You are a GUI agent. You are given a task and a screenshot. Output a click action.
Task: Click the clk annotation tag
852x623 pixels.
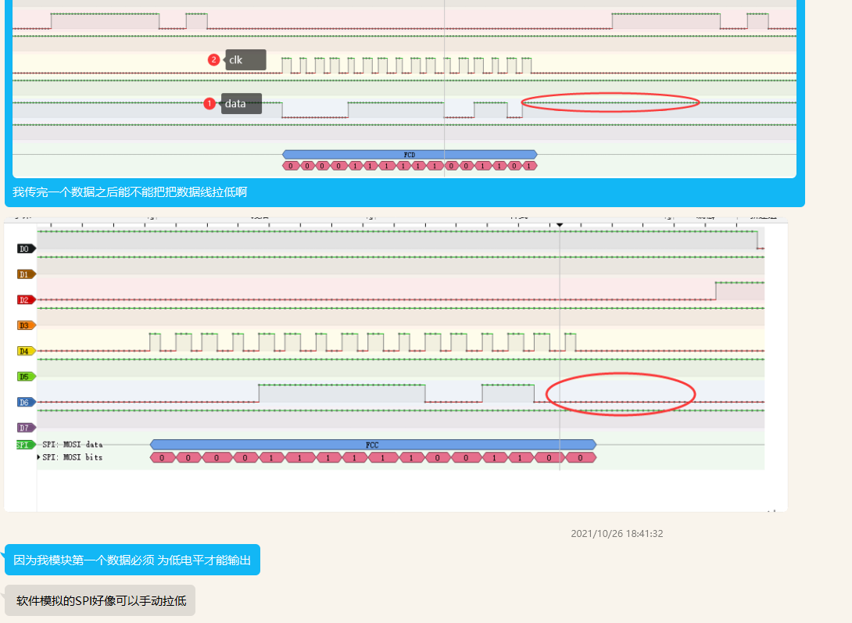pos(244,59)
